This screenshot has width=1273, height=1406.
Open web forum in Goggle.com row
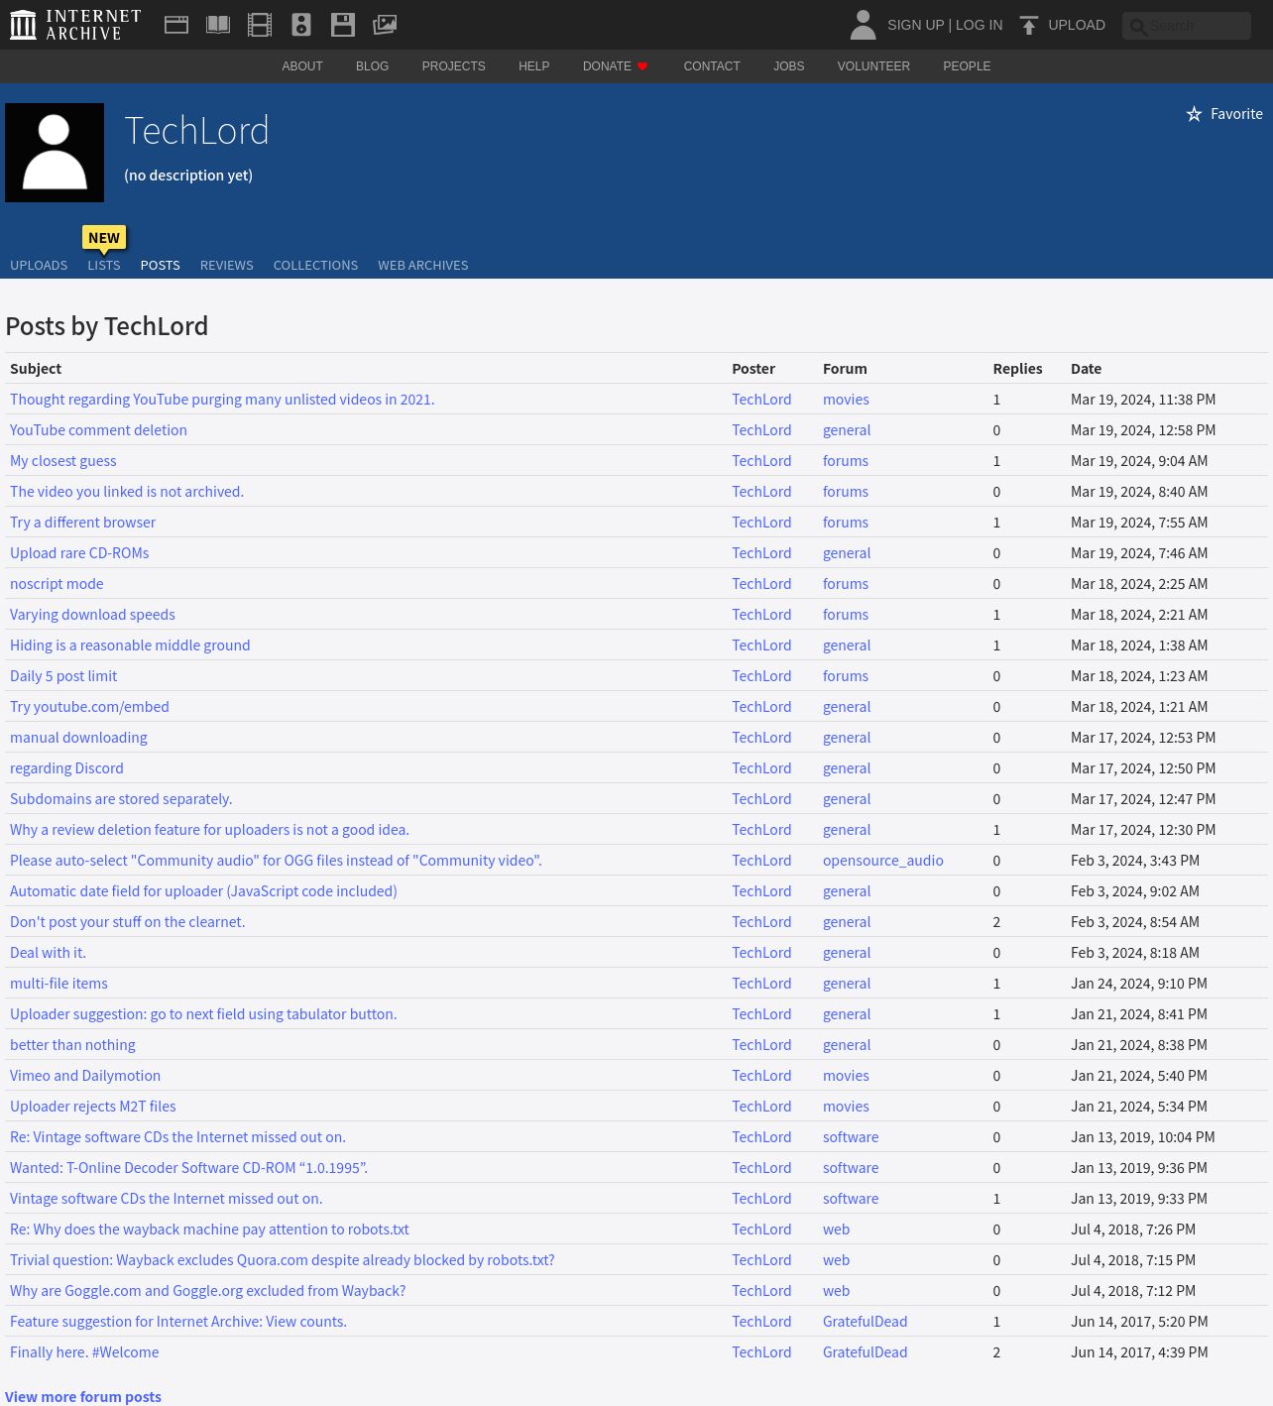pyautogui.click(x=836, y=1291)
